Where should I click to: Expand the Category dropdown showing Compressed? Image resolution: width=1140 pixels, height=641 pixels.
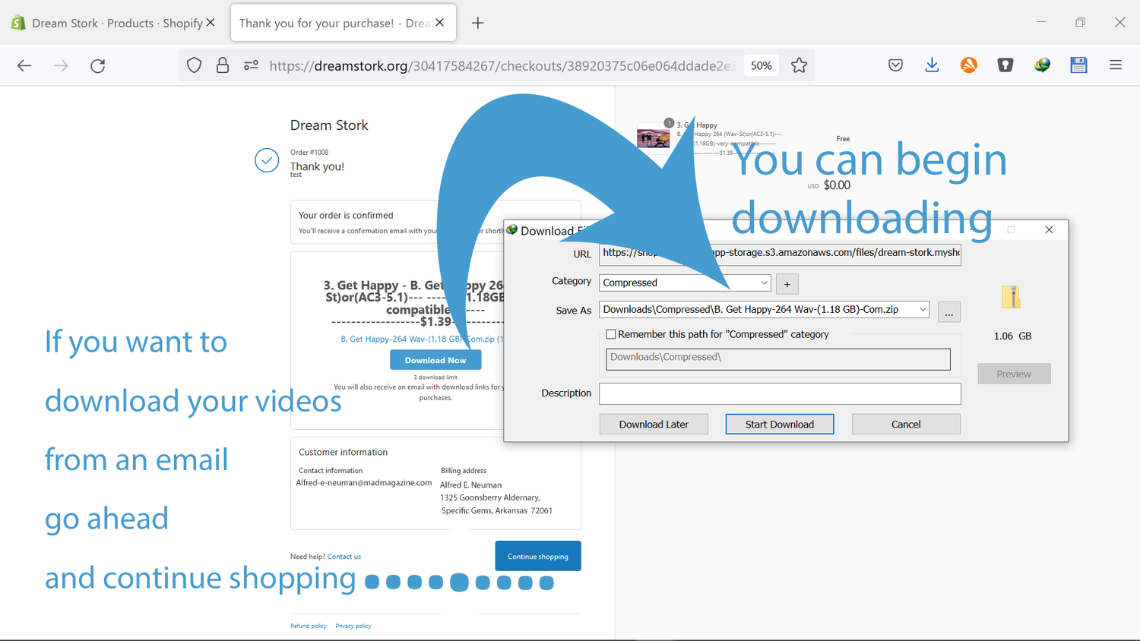click(764, 283)
